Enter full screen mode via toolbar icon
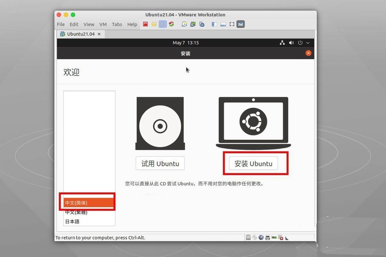This screenshot has height=257, width=386. click(232, 24)
